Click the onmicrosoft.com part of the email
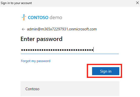 [x=83, y=29]
